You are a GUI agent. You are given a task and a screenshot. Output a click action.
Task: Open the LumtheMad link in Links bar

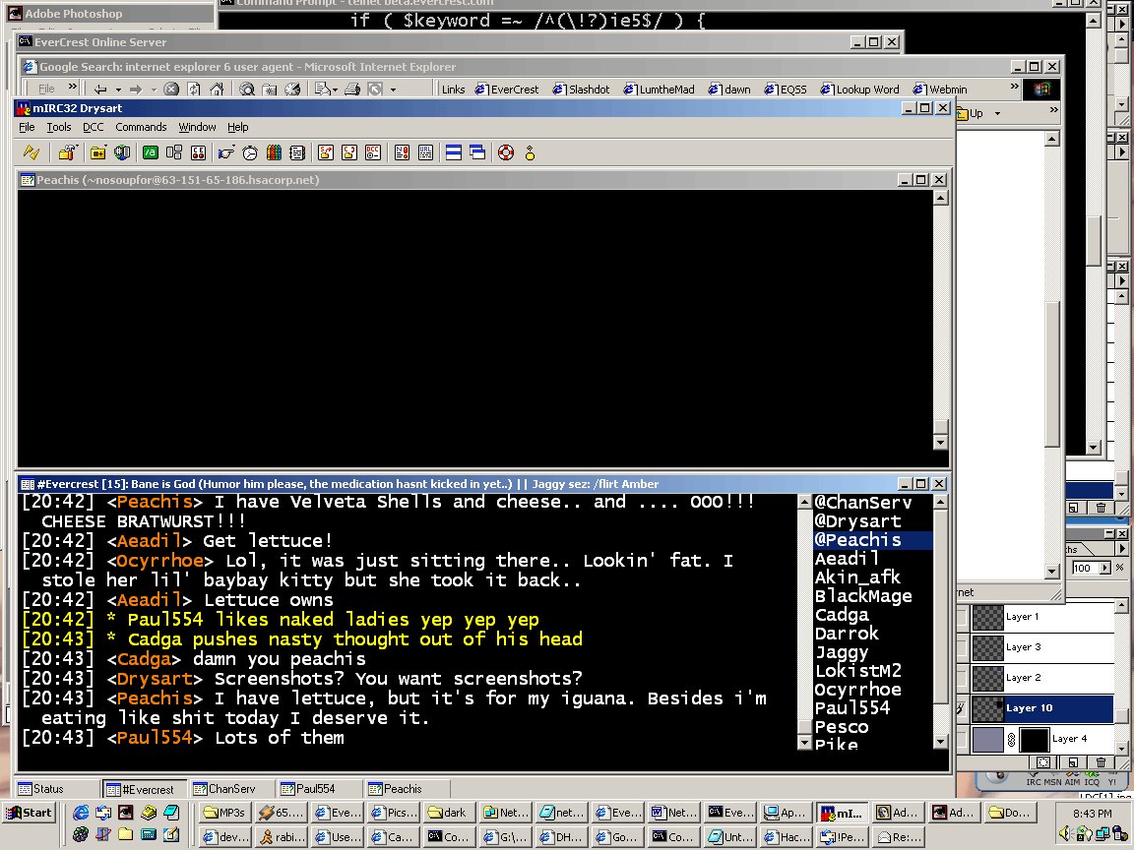pos(659,90)
